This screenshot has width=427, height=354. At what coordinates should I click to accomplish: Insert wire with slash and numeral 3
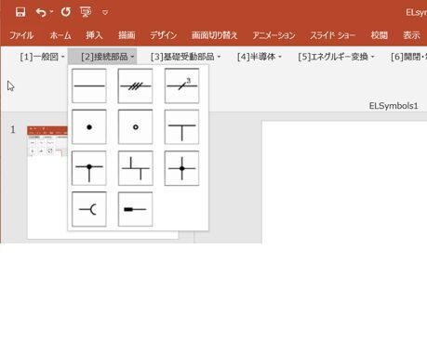click(181, 85)
